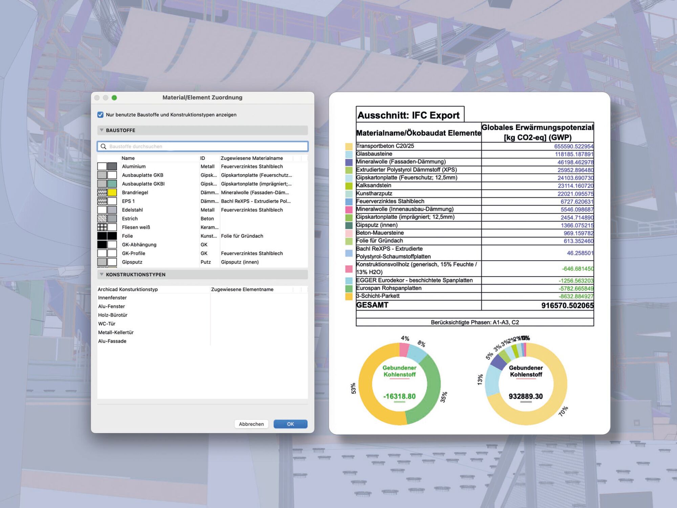Click the green zoom window button
This screenshot has width=677, height=508.
[x=114, y=98]
